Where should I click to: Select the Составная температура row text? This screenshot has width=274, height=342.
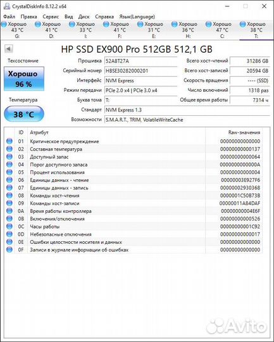[56, 149]
